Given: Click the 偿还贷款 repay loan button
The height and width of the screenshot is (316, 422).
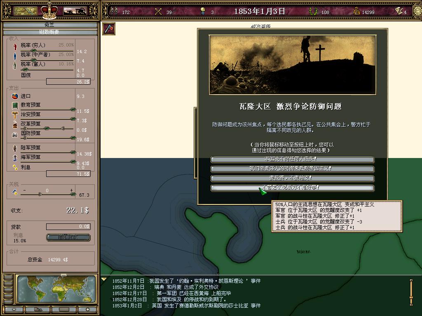Looking at the screenshot, I should point(68,237).
